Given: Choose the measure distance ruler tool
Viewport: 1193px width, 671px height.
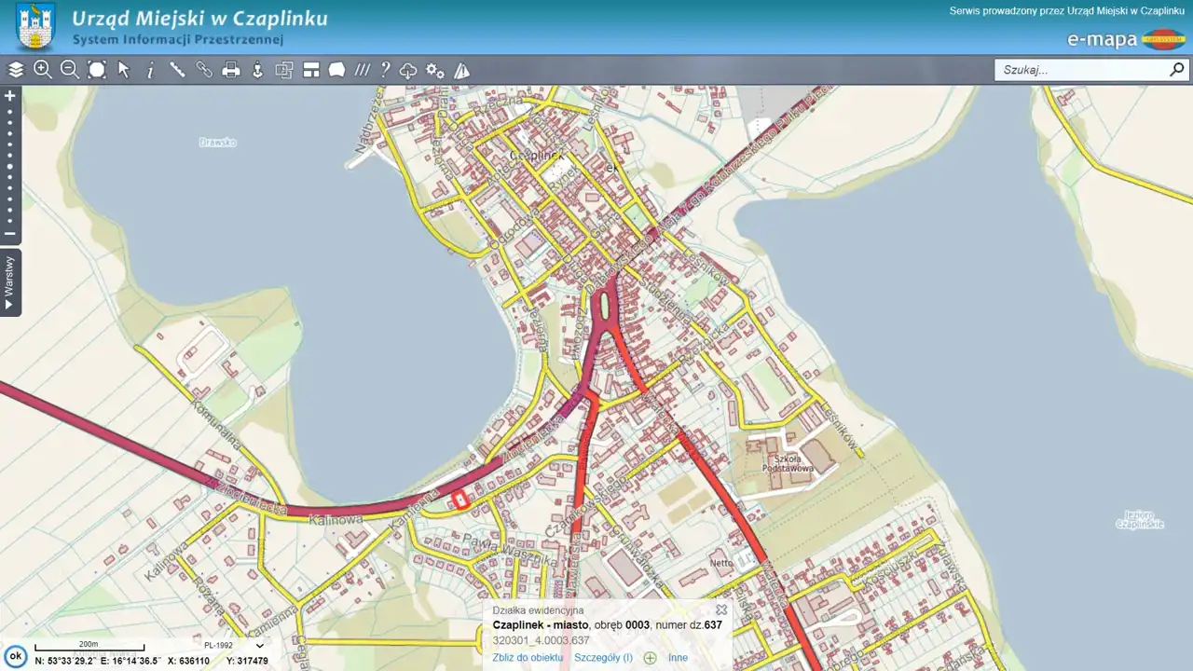Looking at the screenshot, I should (177, 70).
